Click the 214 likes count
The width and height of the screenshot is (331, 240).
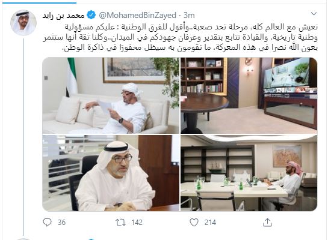pos(210,223)
